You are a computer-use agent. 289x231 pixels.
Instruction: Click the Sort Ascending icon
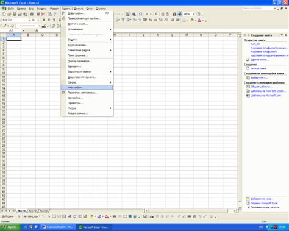(x=163, y=14)
